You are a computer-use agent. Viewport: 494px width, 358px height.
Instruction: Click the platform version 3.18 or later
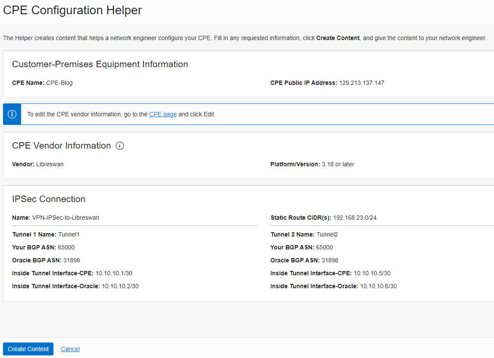[338, 164]
